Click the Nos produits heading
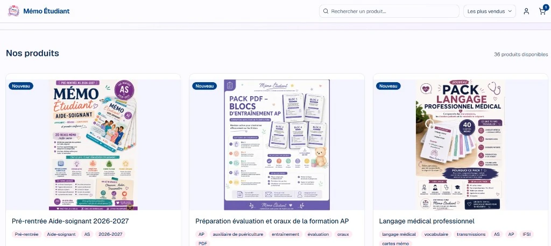Viewport: 551px width, 246px height. coord(32,53)
